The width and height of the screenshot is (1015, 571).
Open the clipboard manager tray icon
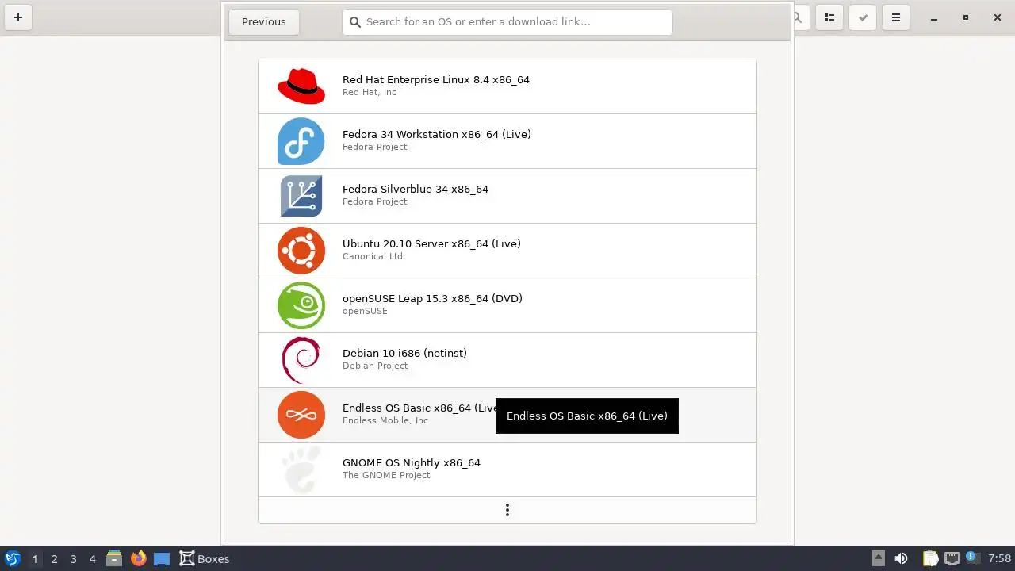930,559
